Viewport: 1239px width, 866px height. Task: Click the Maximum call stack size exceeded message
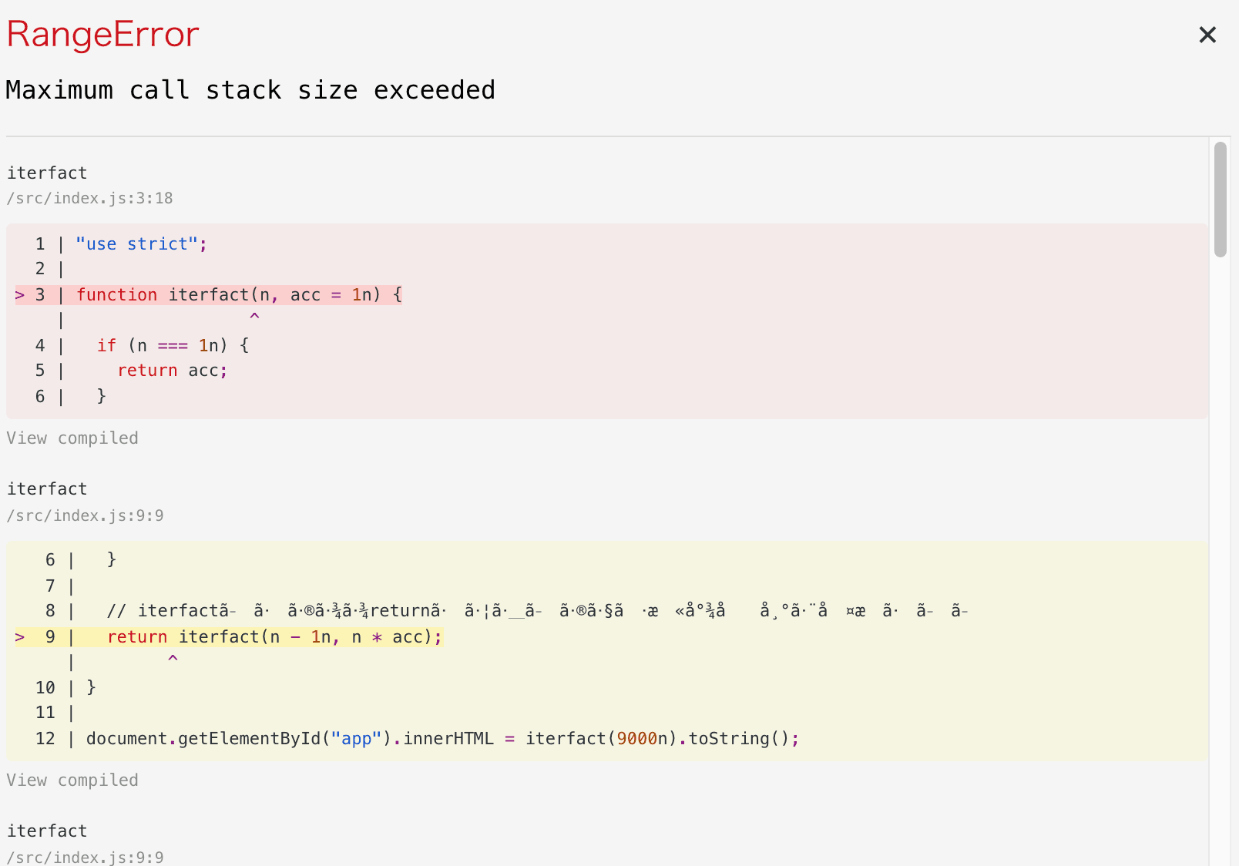tap(250, 90)
